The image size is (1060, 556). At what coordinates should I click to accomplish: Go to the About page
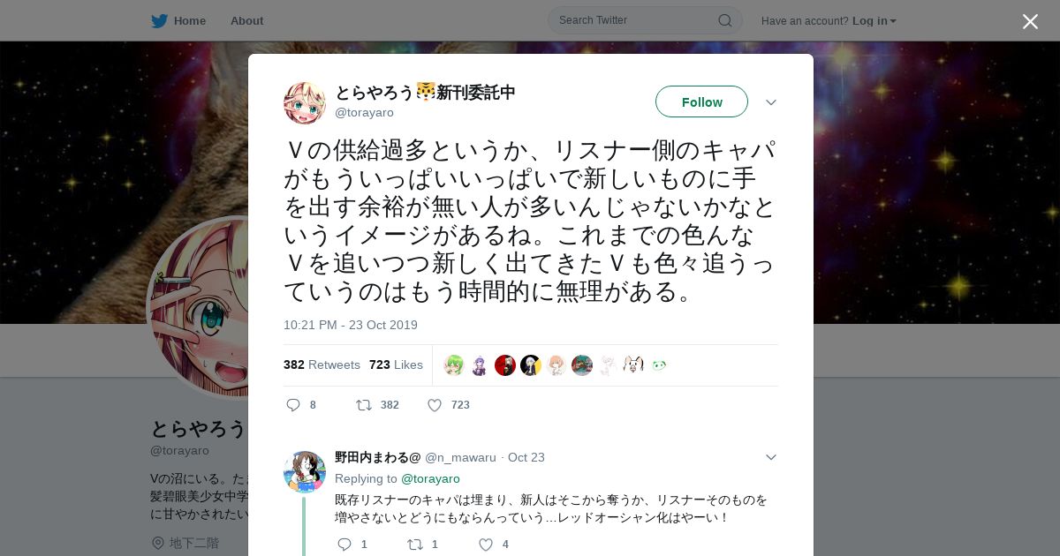pyautogui.click(x=246, y=21)
